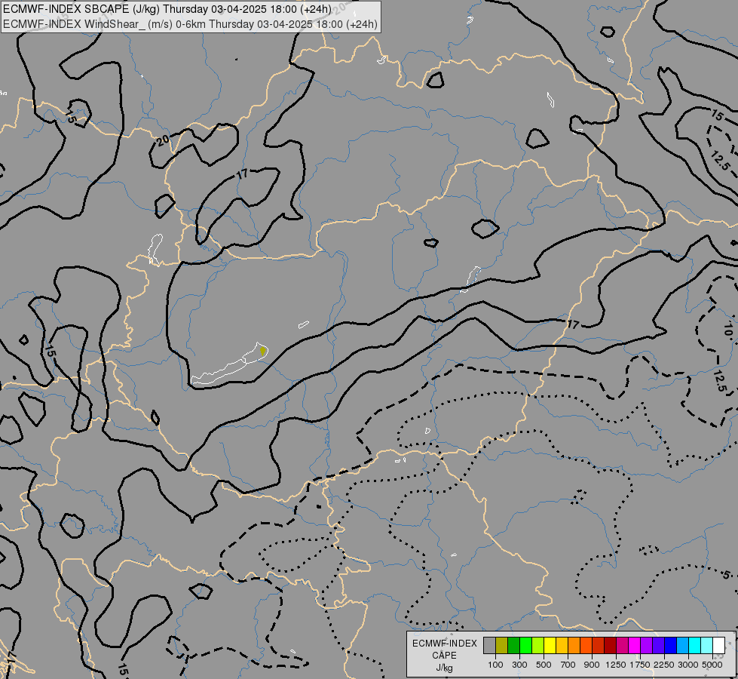The image size is (738, 679).
Task: Click the "5000" legend value
Action: click(712, 665)
